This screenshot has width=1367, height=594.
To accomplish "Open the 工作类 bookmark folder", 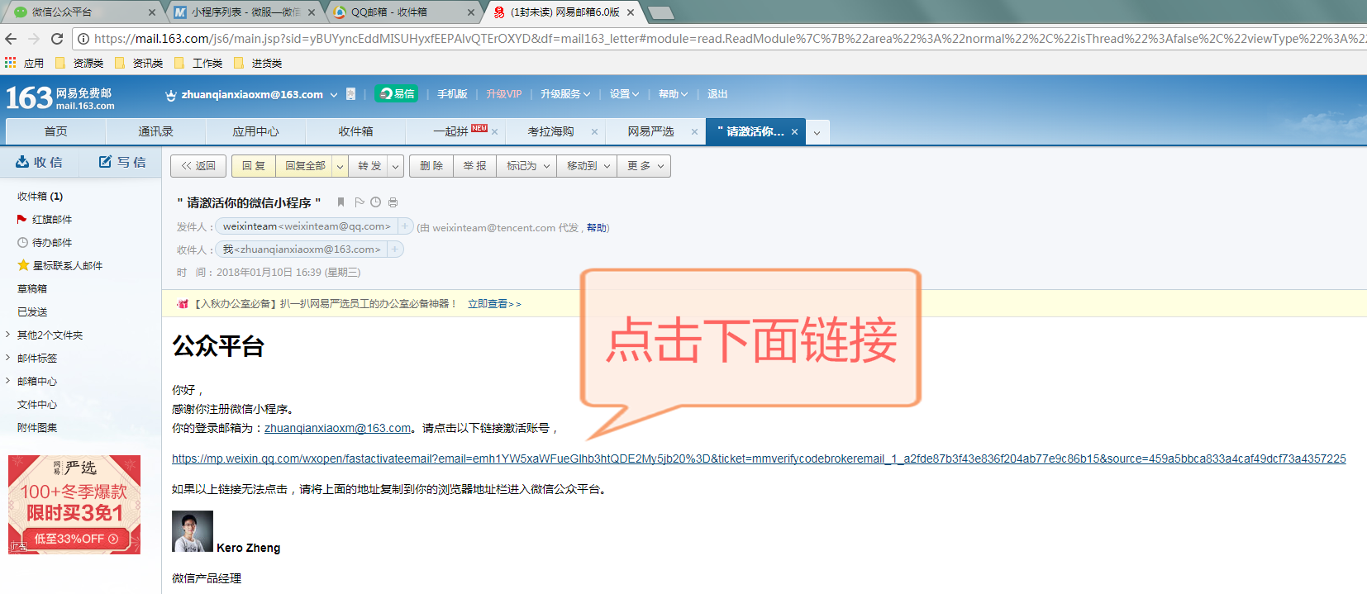I will point(198,63).
